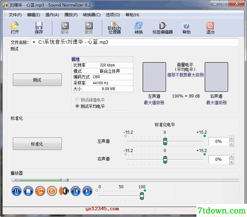247x217 pixels.
Task: Click the playback volume slider handle
Action: tap(142, 196)
